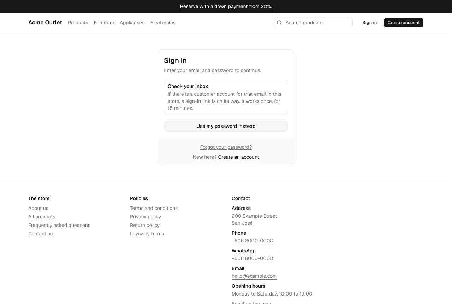Viewport: 452px width, 304px height.
Task: Open the Products nav item
Action: [x=78, y=23]
